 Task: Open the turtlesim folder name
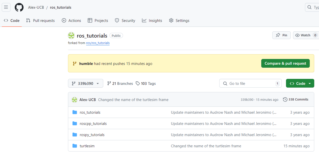point(87,146)
